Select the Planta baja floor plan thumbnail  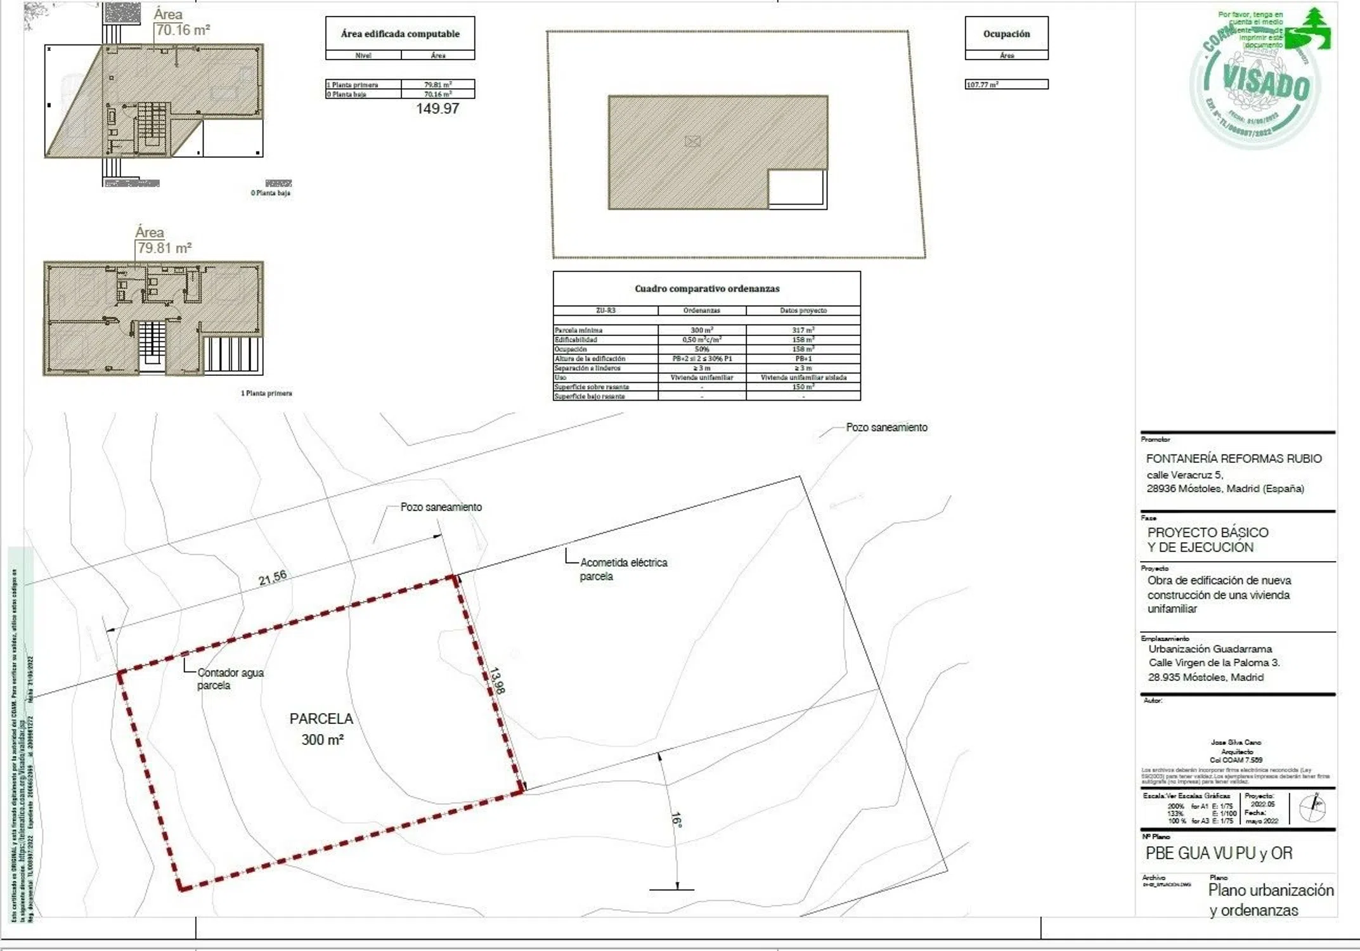tap(154, 100)
